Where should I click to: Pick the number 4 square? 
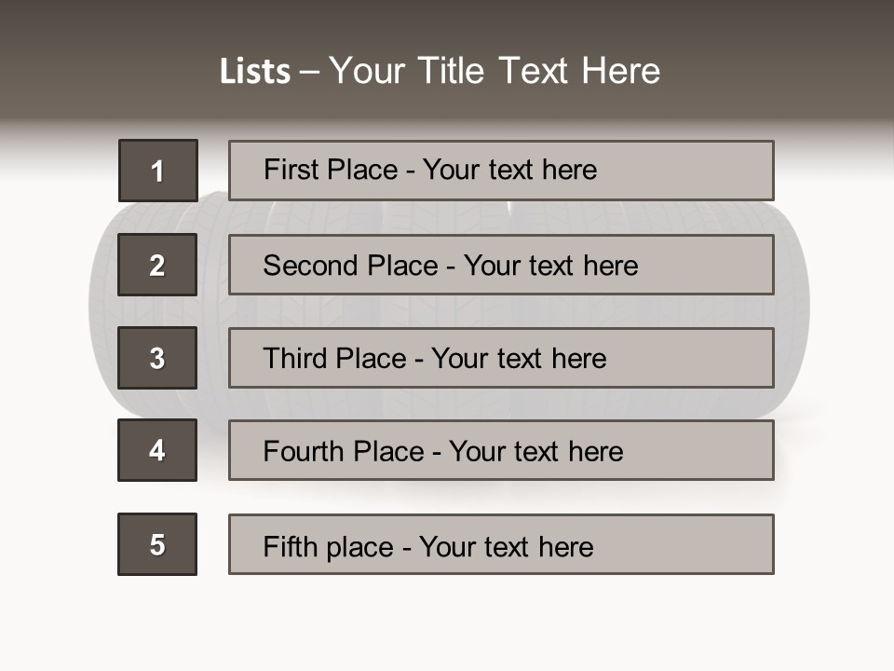(157, 450)
